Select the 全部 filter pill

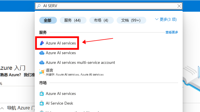[x=48, y=20]
